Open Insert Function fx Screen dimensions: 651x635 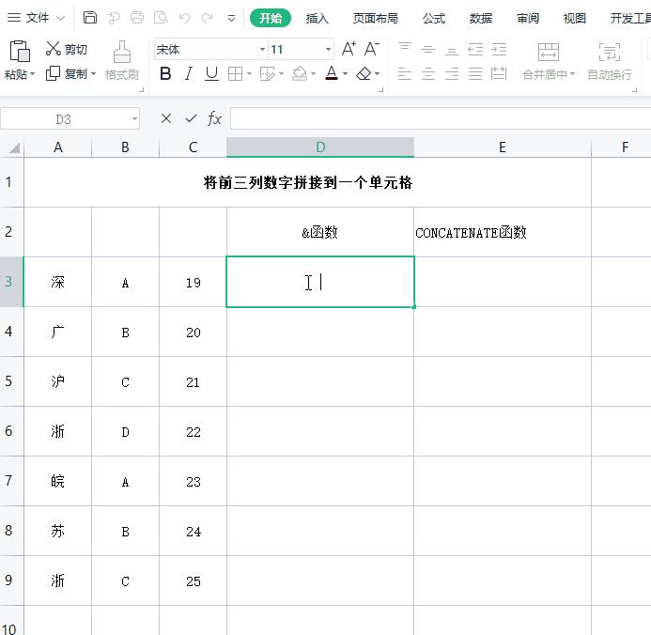(x=214, y=118)
